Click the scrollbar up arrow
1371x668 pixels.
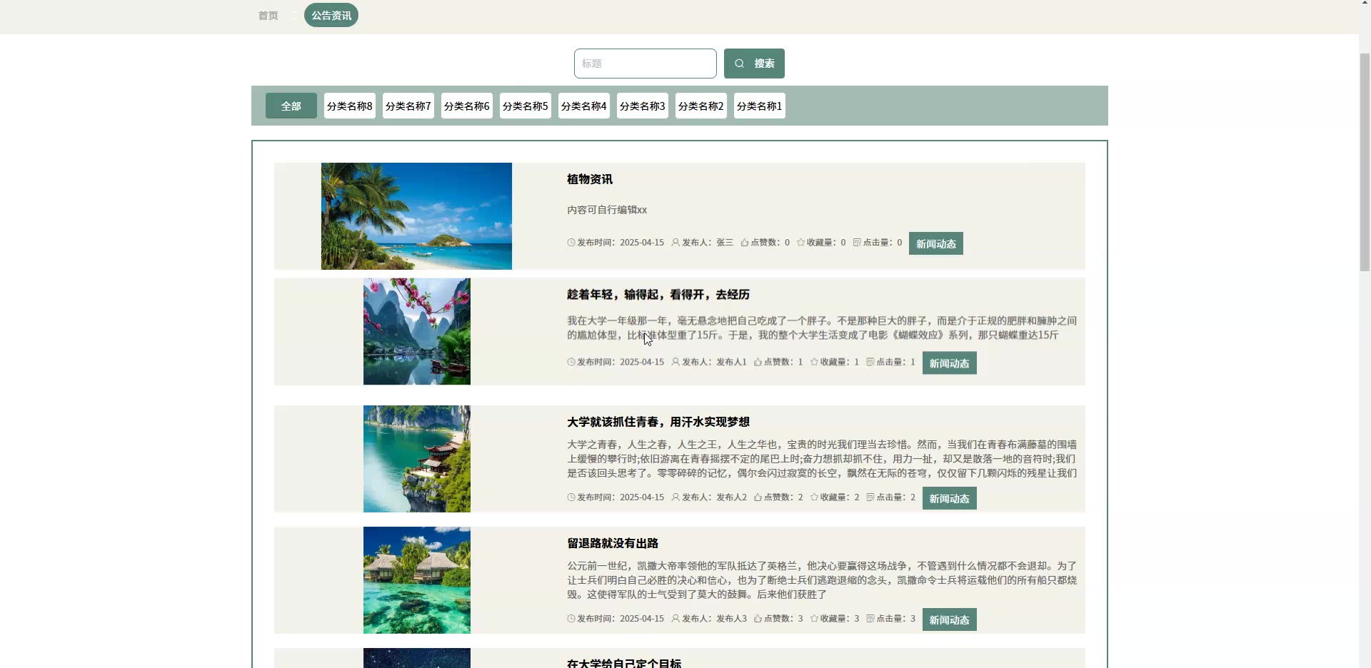[1365, 4]
